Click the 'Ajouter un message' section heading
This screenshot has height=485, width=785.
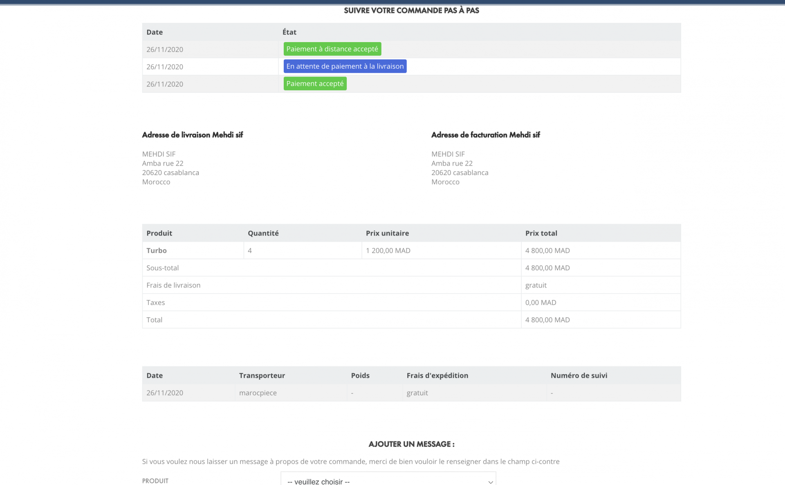click(411, 444)
